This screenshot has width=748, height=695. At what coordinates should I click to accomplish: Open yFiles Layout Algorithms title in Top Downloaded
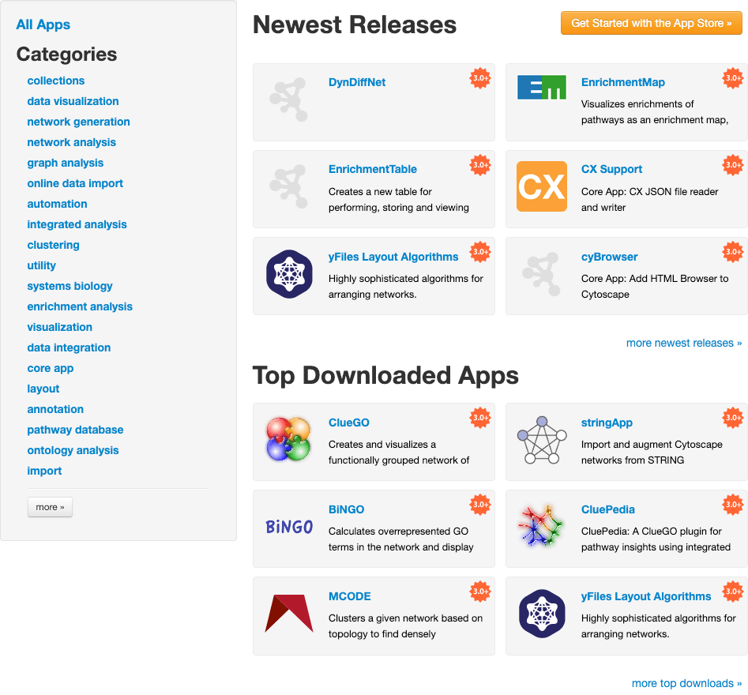click(x=646, y=595)
